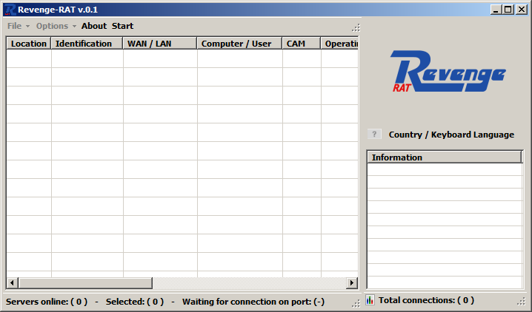Sort by the Location column header
532x312 pixels.
29,44
